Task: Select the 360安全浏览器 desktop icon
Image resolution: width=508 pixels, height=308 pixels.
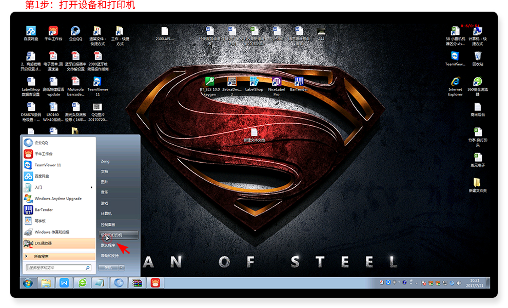Action: (478, 87)
